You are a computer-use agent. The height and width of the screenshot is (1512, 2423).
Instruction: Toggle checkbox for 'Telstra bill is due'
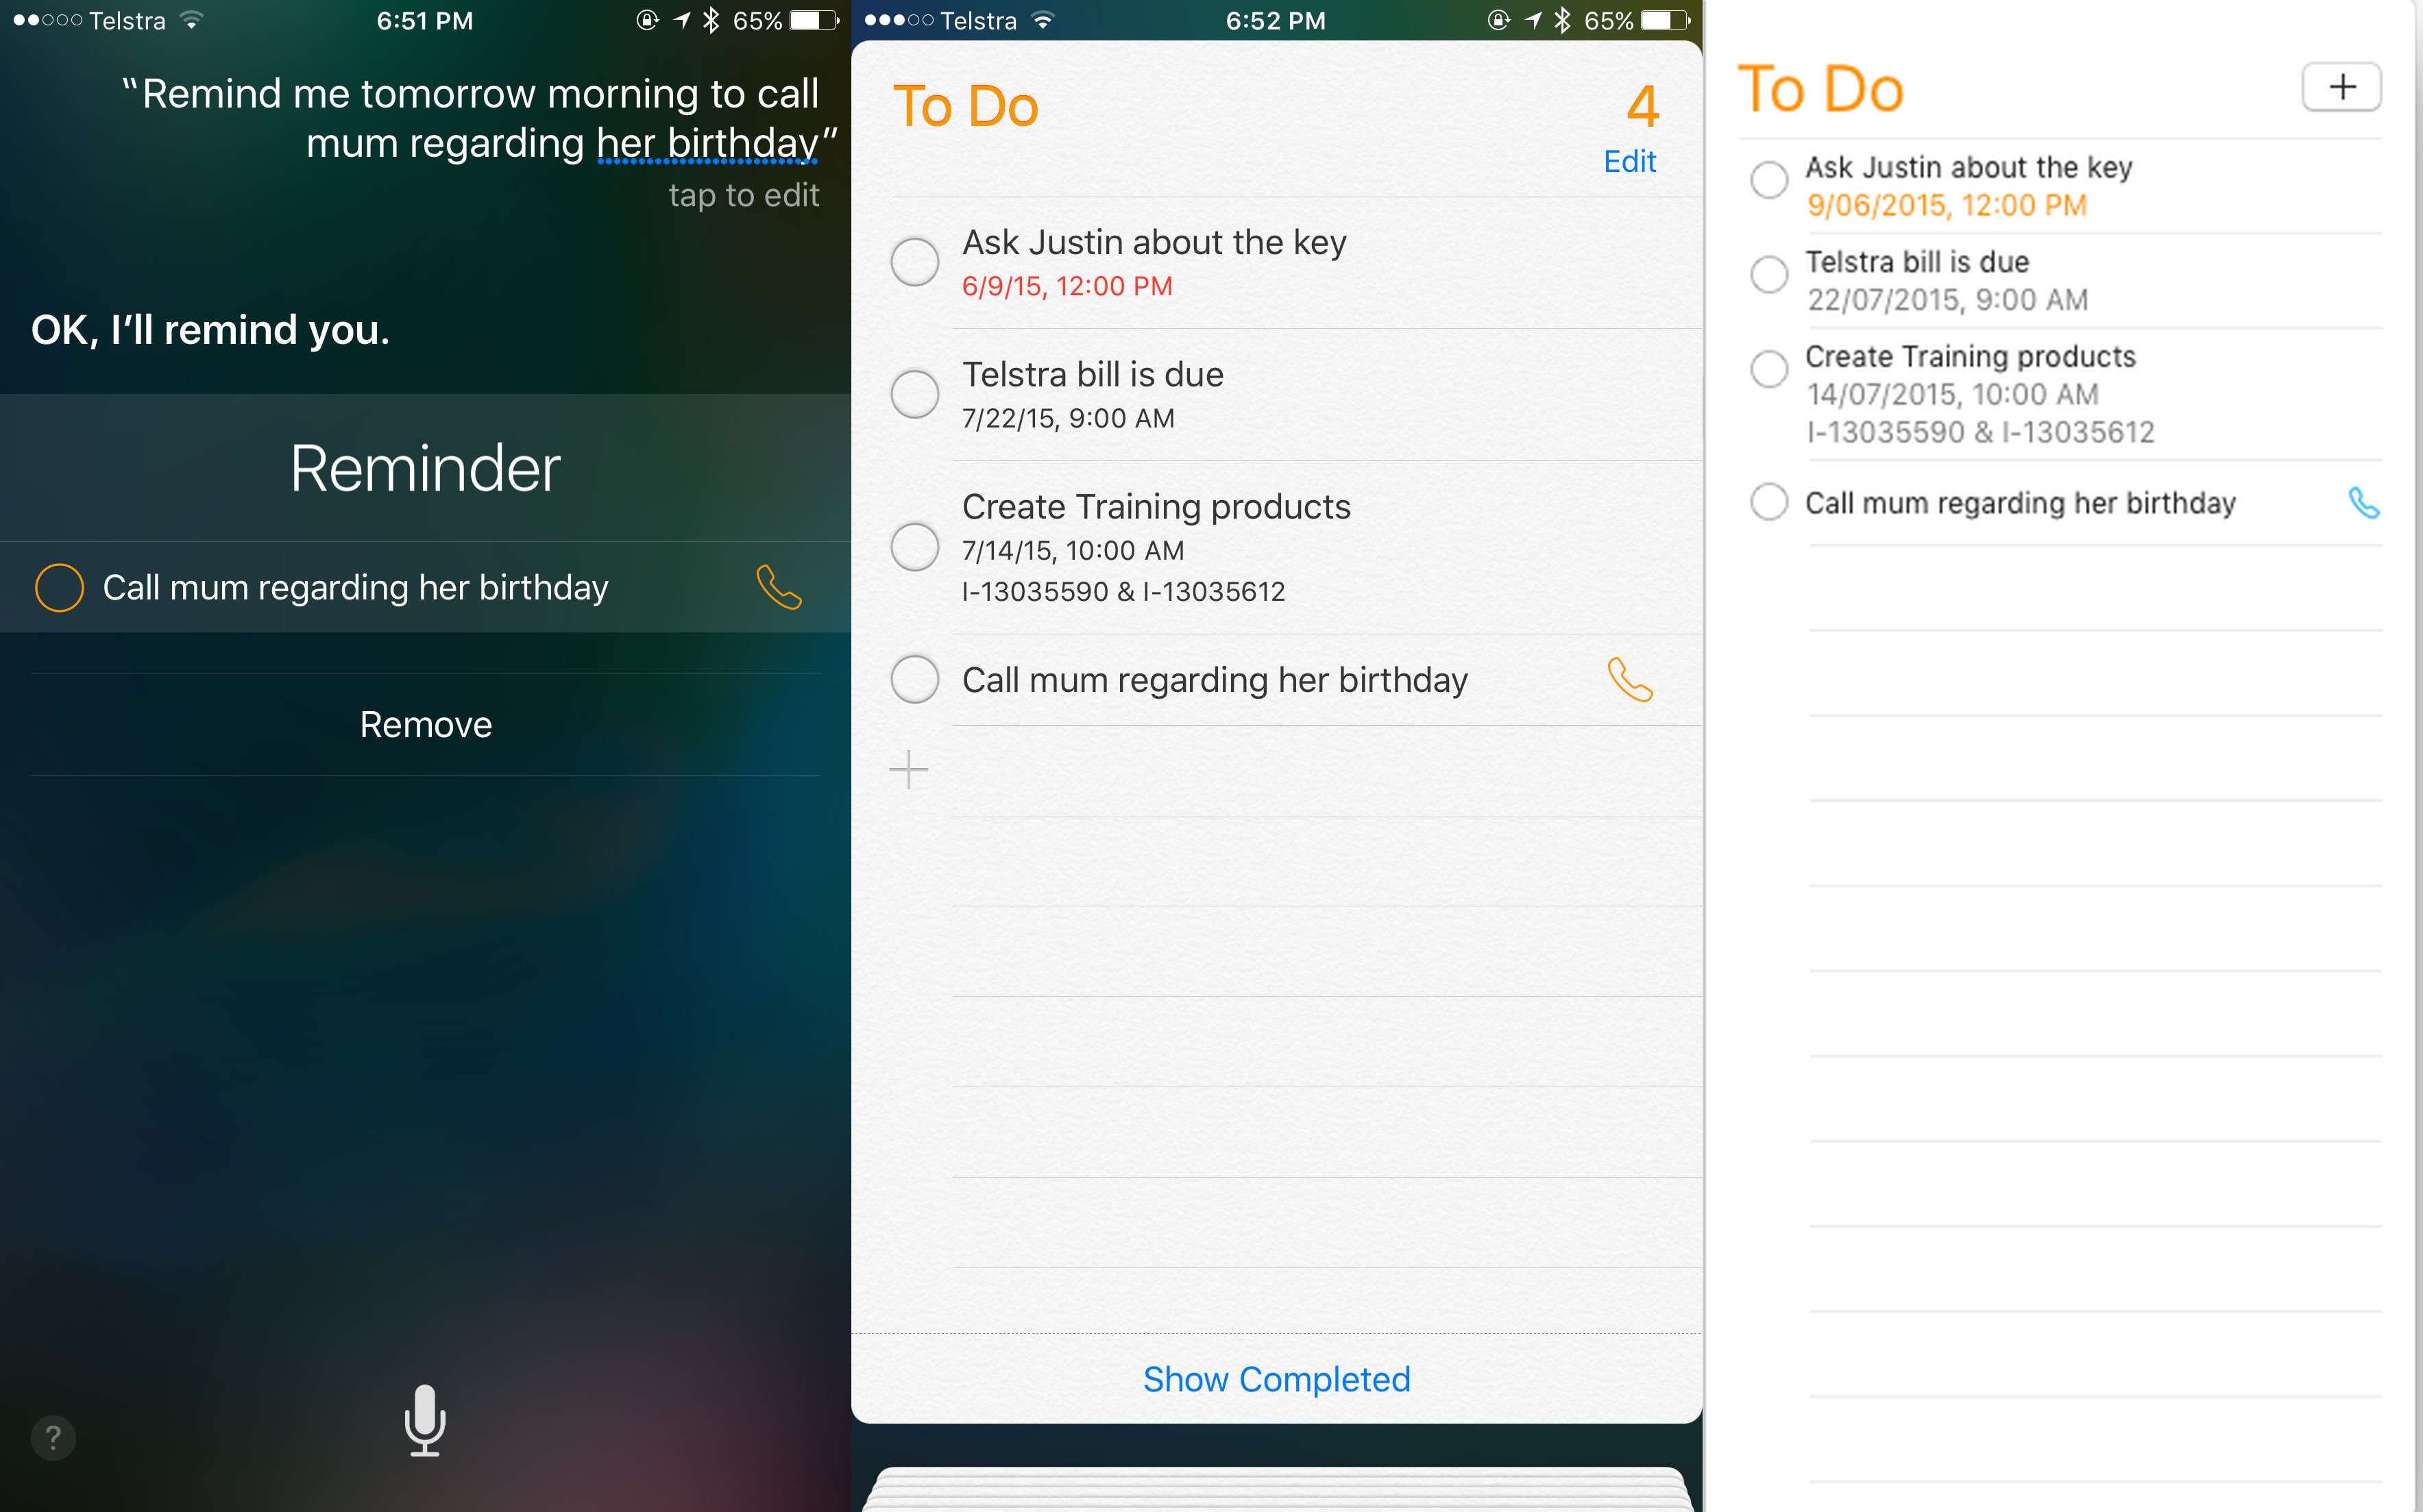pos(914,392)
